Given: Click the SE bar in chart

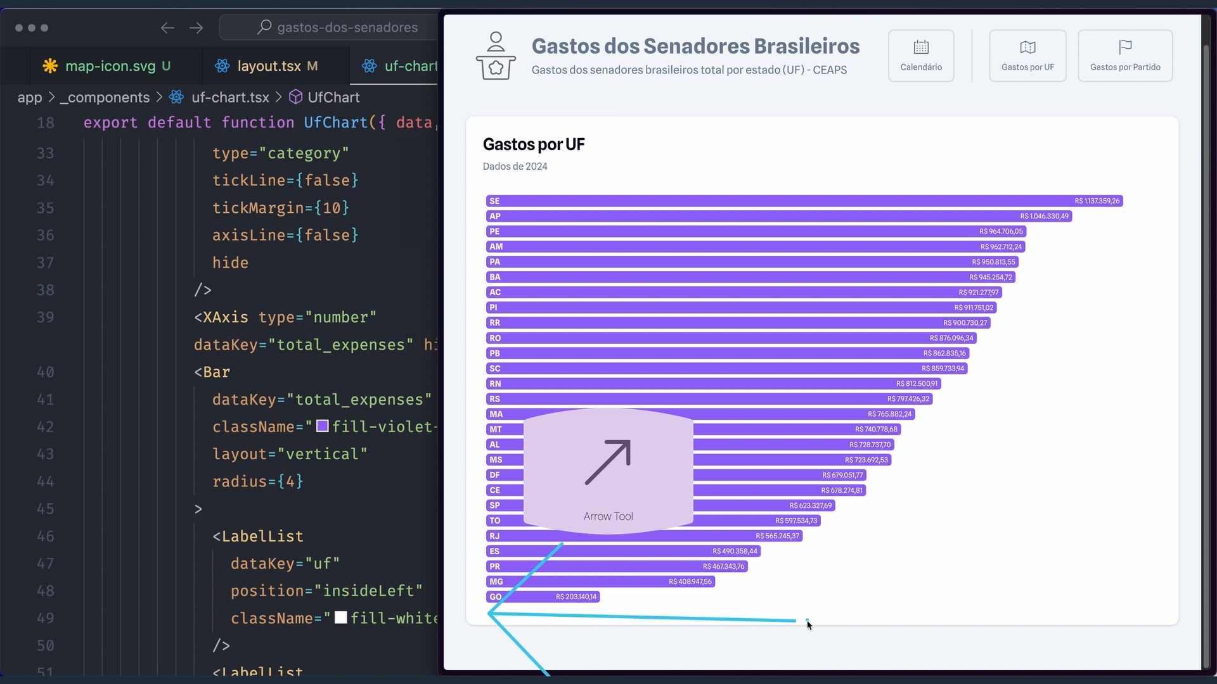Looking at the screenshot, I should coord(761,201).
